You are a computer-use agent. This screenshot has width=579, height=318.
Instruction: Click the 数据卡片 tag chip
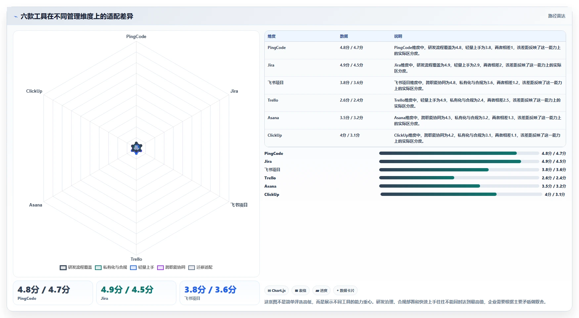click(x=345, y=291)
